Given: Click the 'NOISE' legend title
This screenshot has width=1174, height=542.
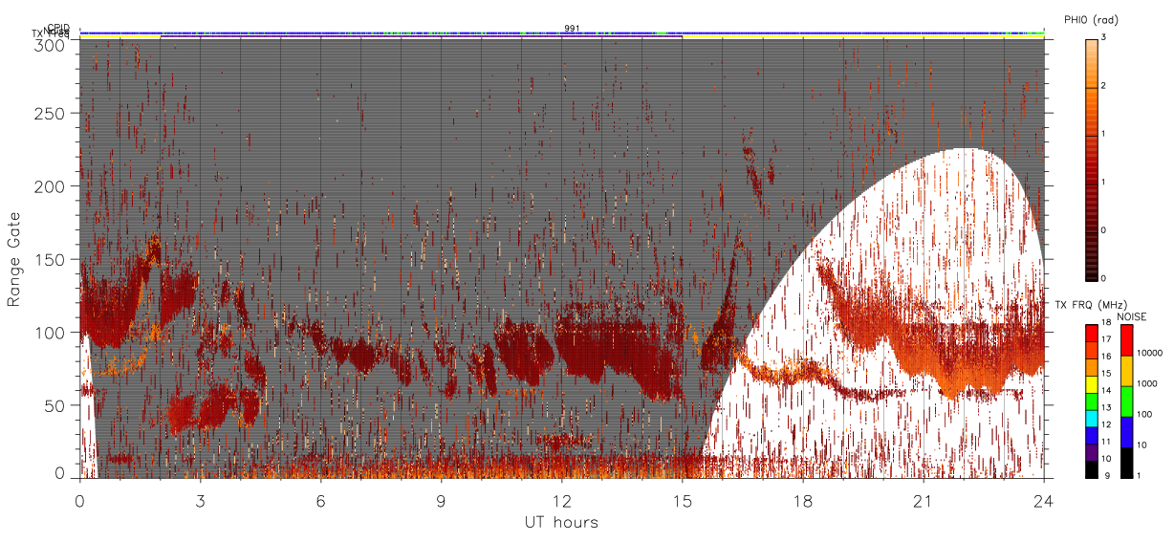Looking at the screenshot, I should (1134, 316).
